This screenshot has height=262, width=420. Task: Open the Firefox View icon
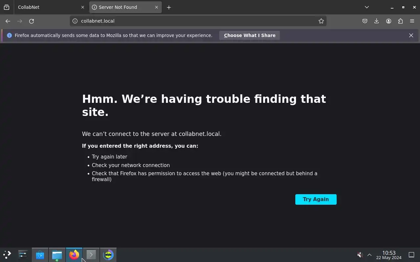[7, 7]
